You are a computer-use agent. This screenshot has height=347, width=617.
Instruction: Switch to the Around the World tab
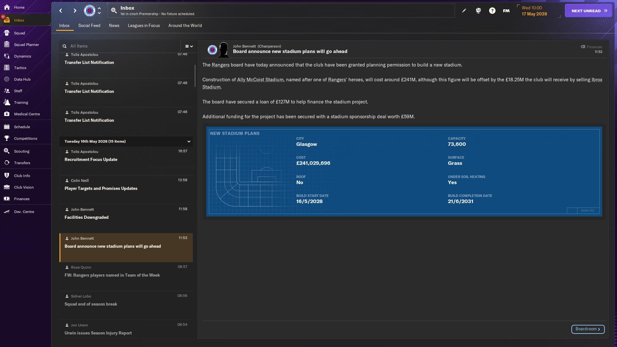click(x=185, y=25)
